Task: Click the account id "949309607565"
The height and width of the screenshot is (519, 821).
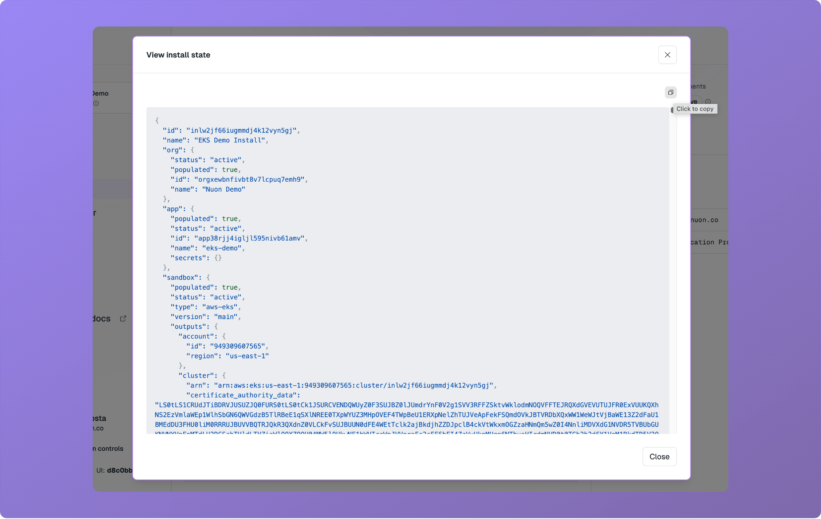Action: pos(238,346)
